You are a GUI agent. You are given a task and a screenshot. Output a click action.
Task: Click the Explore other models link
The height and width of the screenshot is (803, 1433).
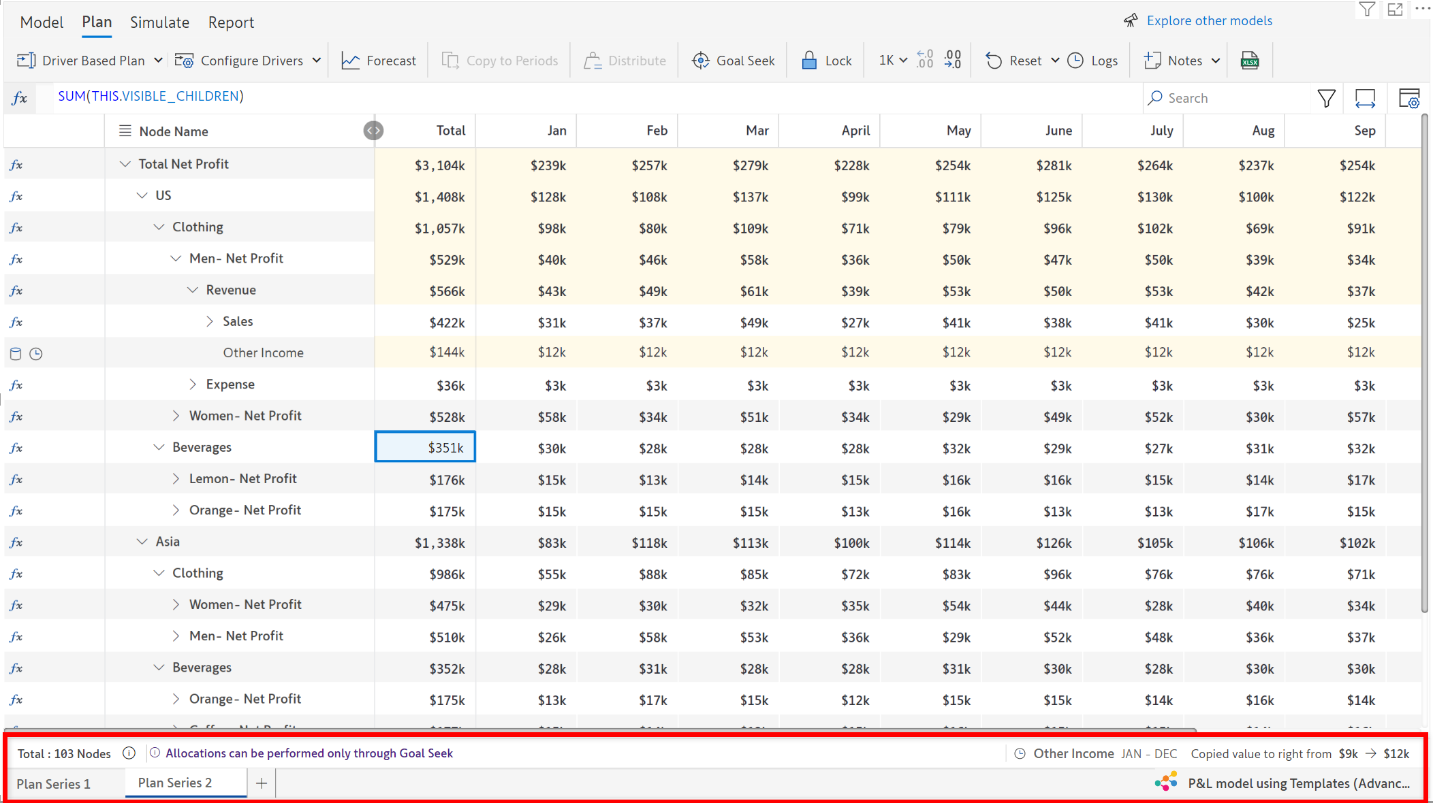click(1209, 20)
